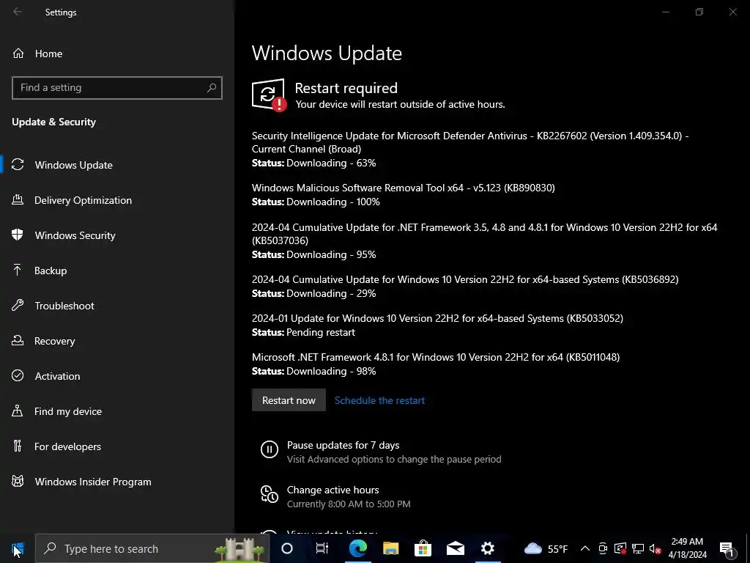This screenshot has height=563, width=750.
Task: Click the Schedule the restart link
Action: click(x=379, y=400)
